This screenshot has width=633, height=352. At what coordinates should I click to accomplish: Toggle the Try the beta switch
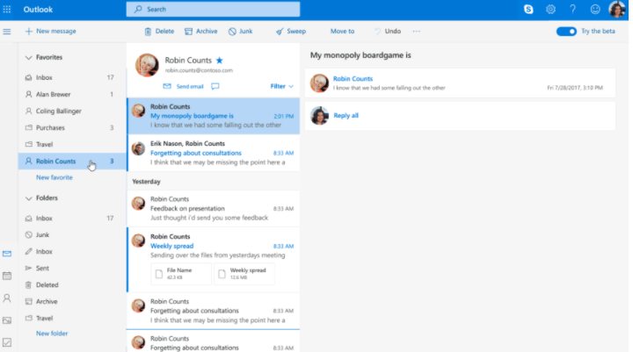(566, 31)
